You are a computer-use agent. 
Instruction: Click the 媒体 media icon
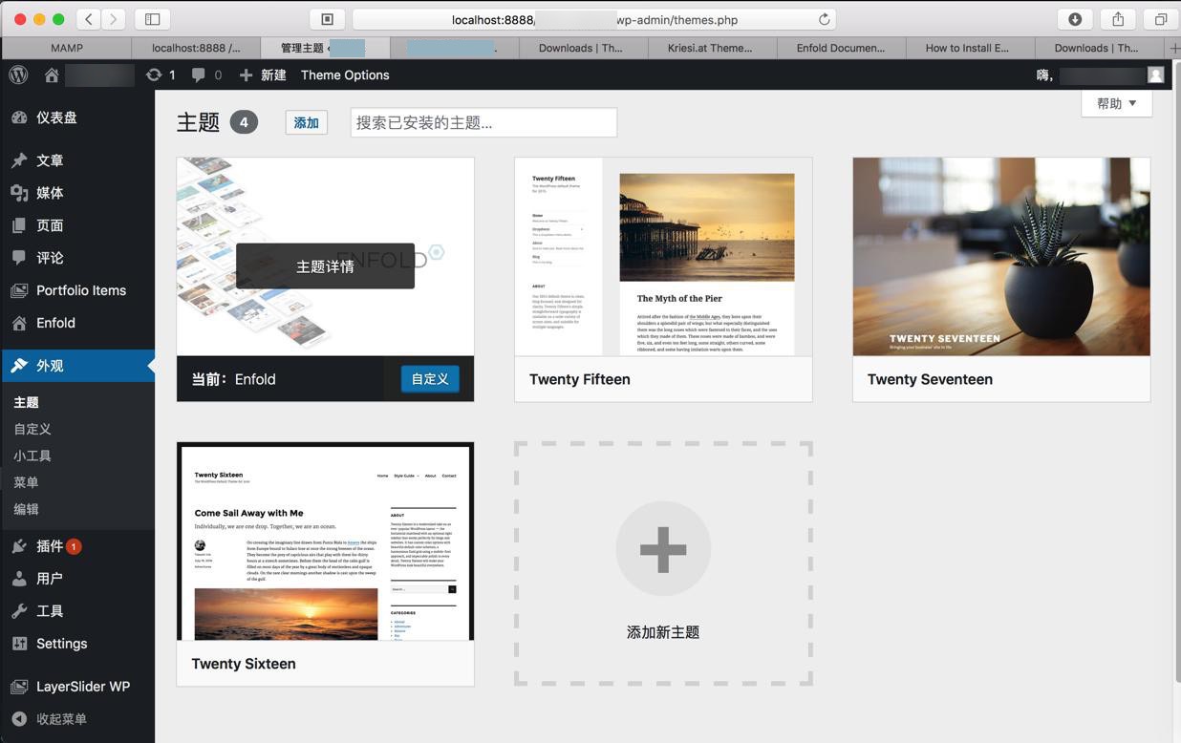tap(19, 193)
